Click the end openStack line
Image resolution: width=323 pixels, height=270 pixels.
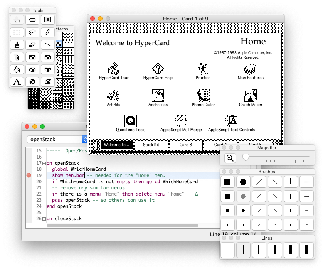(x=64, y=206)
